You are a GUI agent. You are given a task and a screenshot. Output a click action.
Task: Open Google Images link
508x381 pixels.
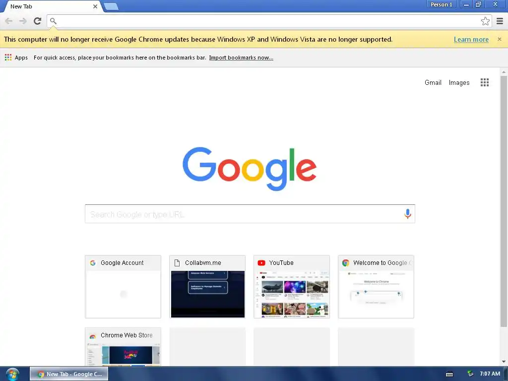click(459, 82)
